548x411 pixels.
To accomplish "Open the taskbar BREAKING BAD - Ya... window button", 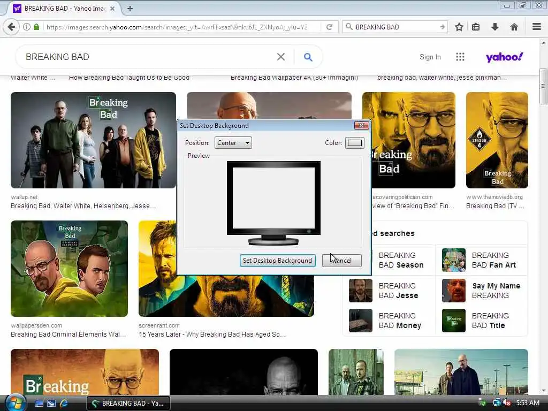I will [x=128, y=403].
